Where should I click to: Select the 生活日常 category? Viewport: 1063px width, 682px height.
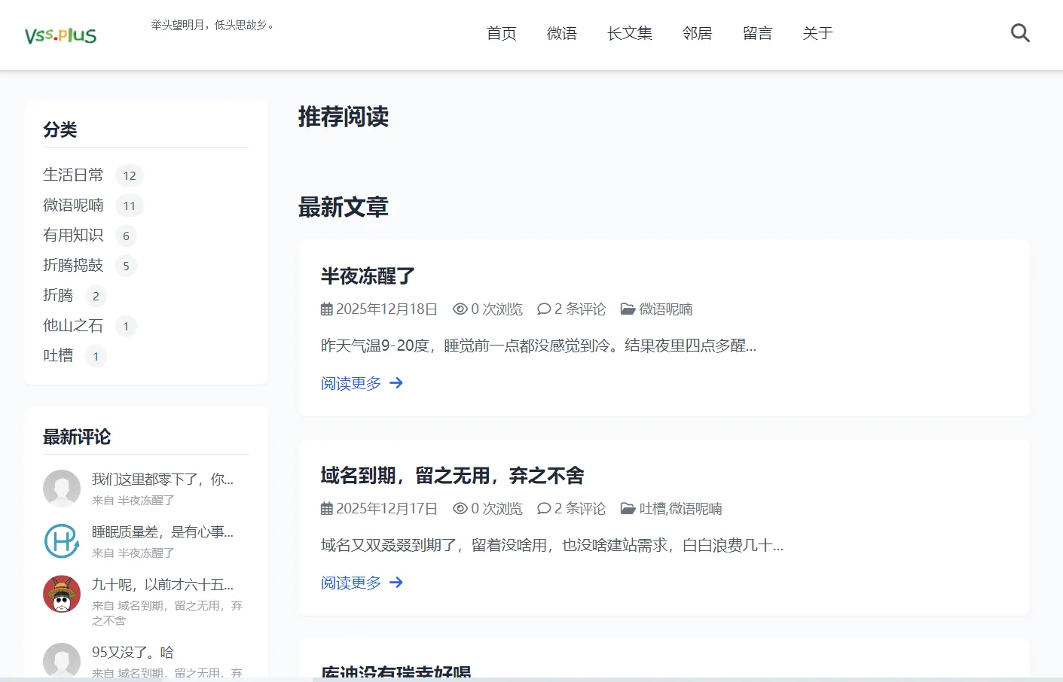(x=73, y=175)
